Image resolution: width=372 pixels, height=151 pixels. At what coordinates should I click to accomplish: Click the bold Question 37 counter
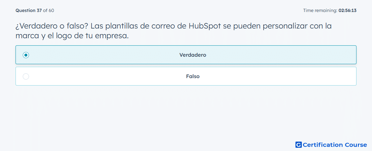point(29,10)
